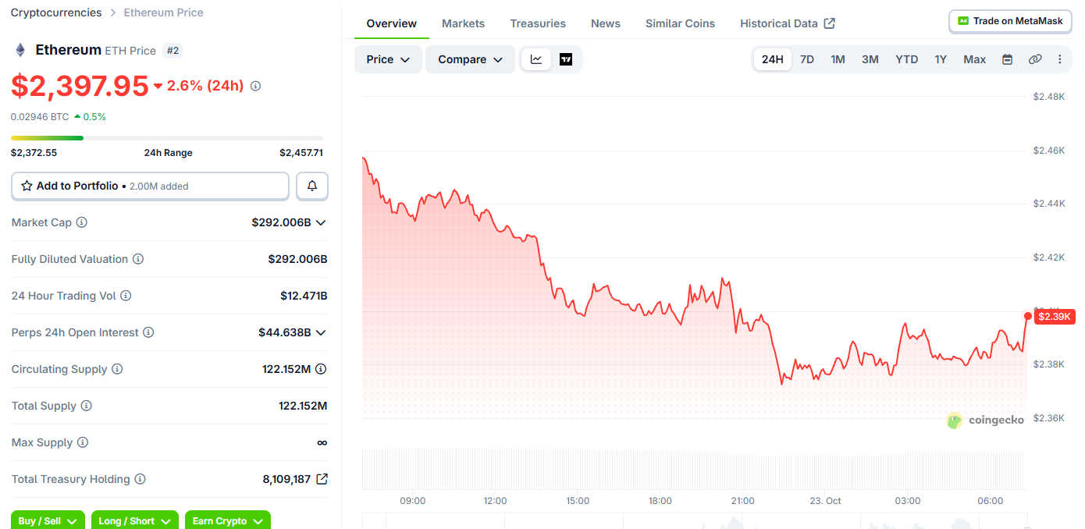Select the 24H time range
The width and height of the screenshot is (1085, 529).
click(x=773, y=59)
